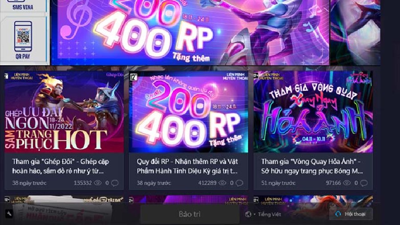Open comments bubble on Quy đổi RP article
The width and height of the screenshot is (400, 225).
tap(239, 183)
